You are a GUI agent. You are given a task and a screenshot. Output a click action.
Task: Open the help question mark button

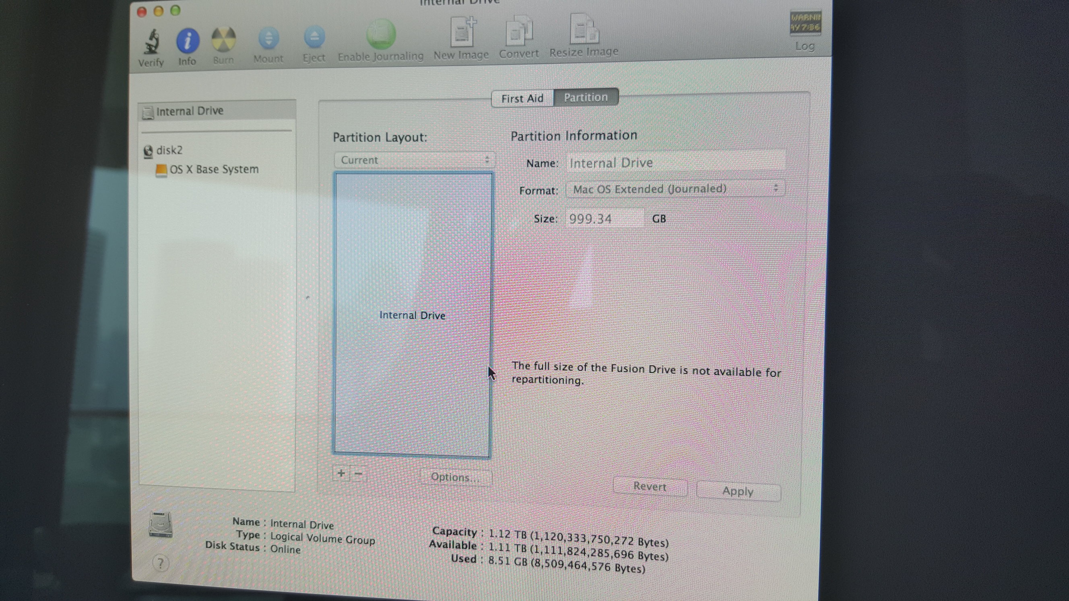(x=161, y=563)
